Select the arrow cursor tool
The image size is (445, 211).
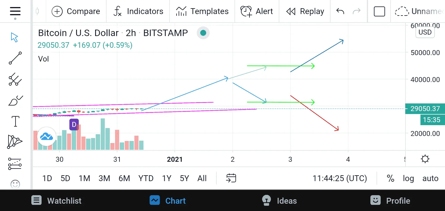click(15, 38)
